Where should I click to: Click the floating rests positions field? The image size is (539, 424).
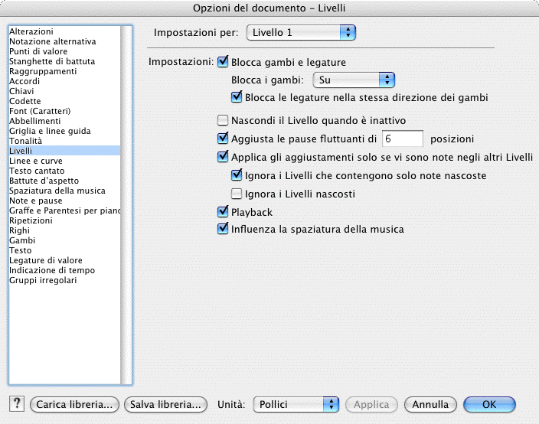pyautogui.click(x=402, y=139)
